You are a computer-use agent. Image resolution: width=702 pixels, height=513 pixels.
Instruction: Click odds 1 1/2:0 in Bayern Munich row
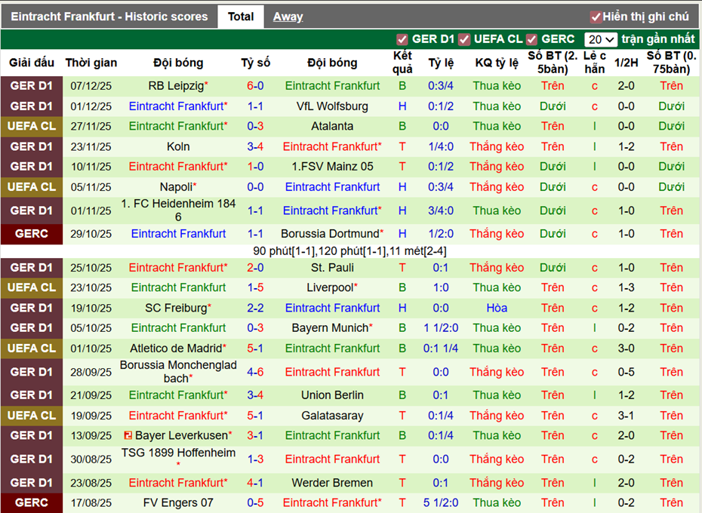[x=441, y=327]
